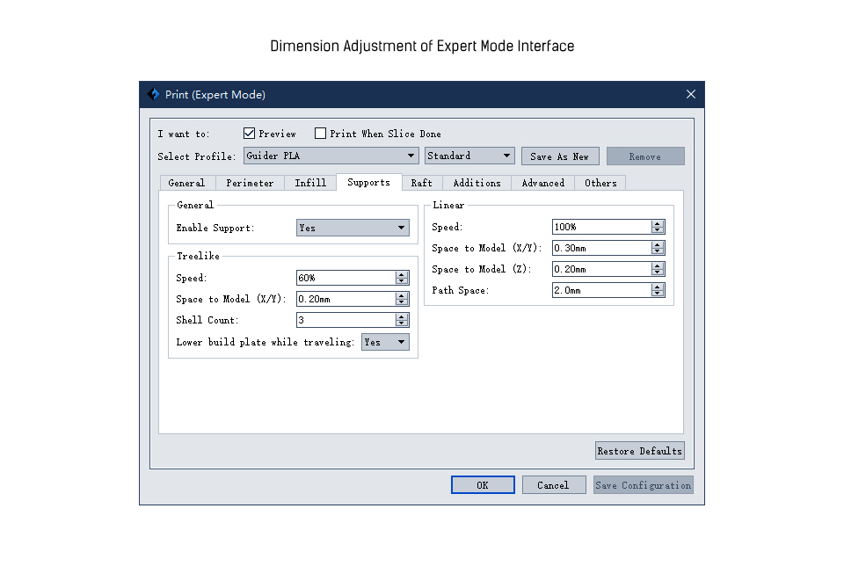844x581 pixels.
Task: Switch to the Infill tab
Action: 310,183
